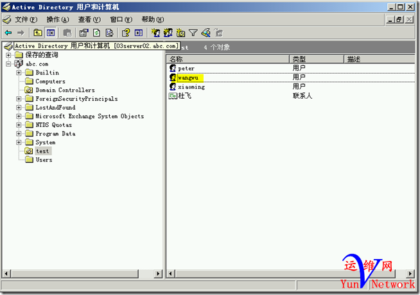Select user xiaoming in the list
Image resolution: width=420 pixels, height=295 pixels.
point(191,87)
